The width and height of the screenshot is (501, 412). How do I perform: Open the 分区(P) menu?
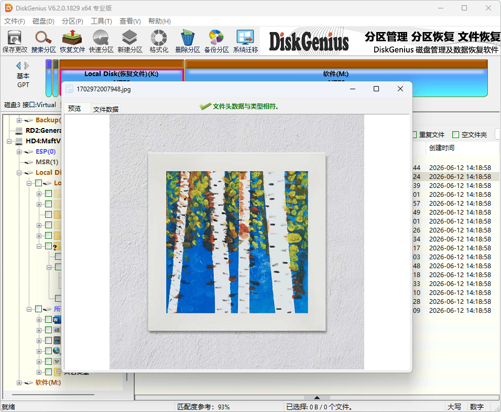72,21
